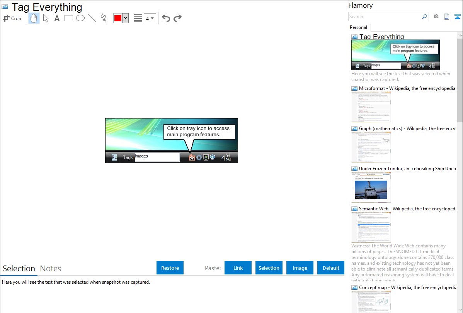Switch to the Personal tab
Screen dimensions: 463x313
click(358, 27)
